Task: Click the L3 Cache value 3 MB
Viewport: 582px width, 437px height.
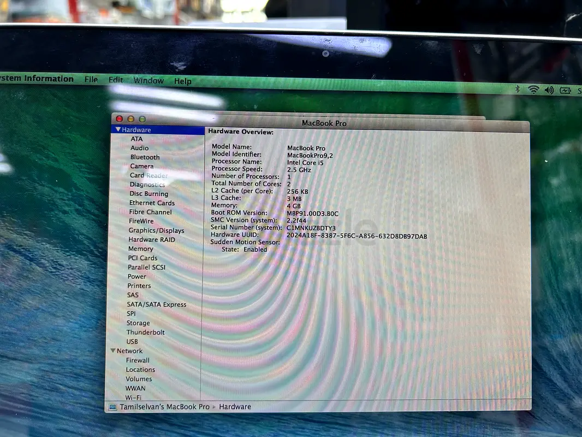Action: [x=294, y=199]
